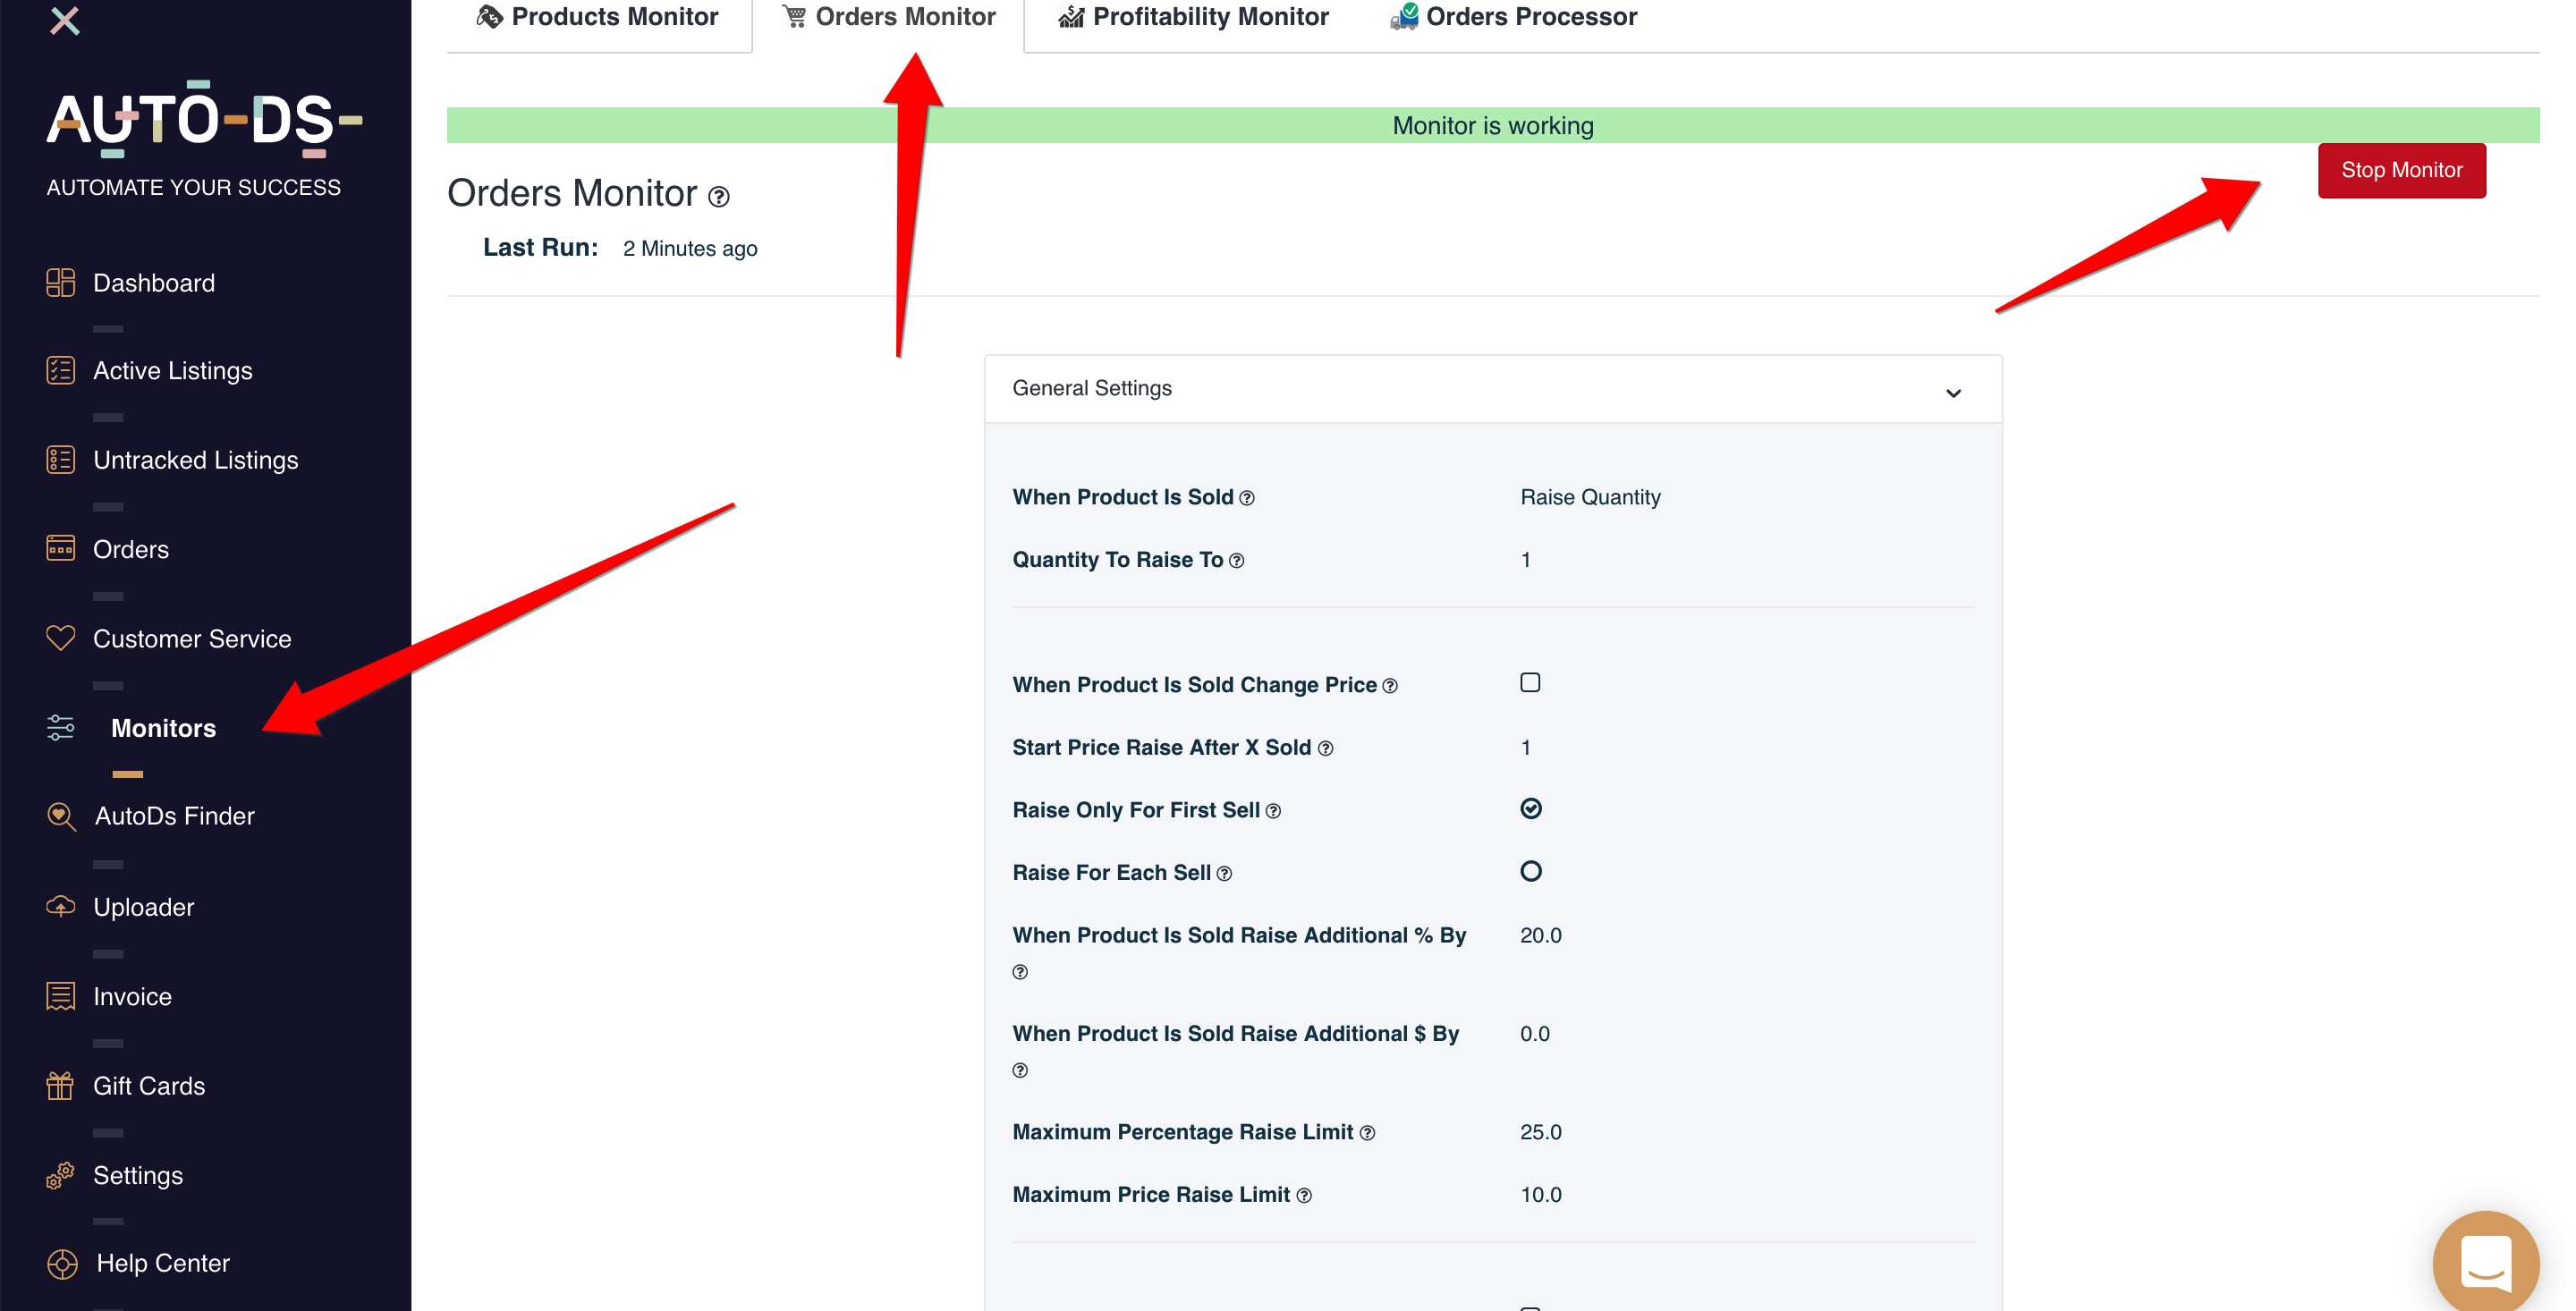The height and width of the screenshot is (1311, 2576).
Task: Click help icon beside When Product Is Sold
Action: coord(1247,498)
